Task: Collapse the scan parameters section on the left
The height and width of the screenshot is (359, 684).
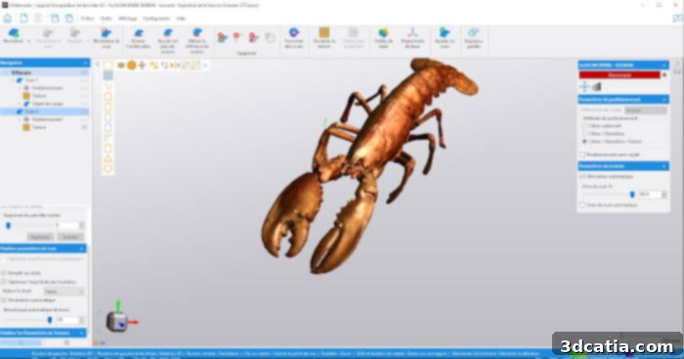Action: coord(81,249)
